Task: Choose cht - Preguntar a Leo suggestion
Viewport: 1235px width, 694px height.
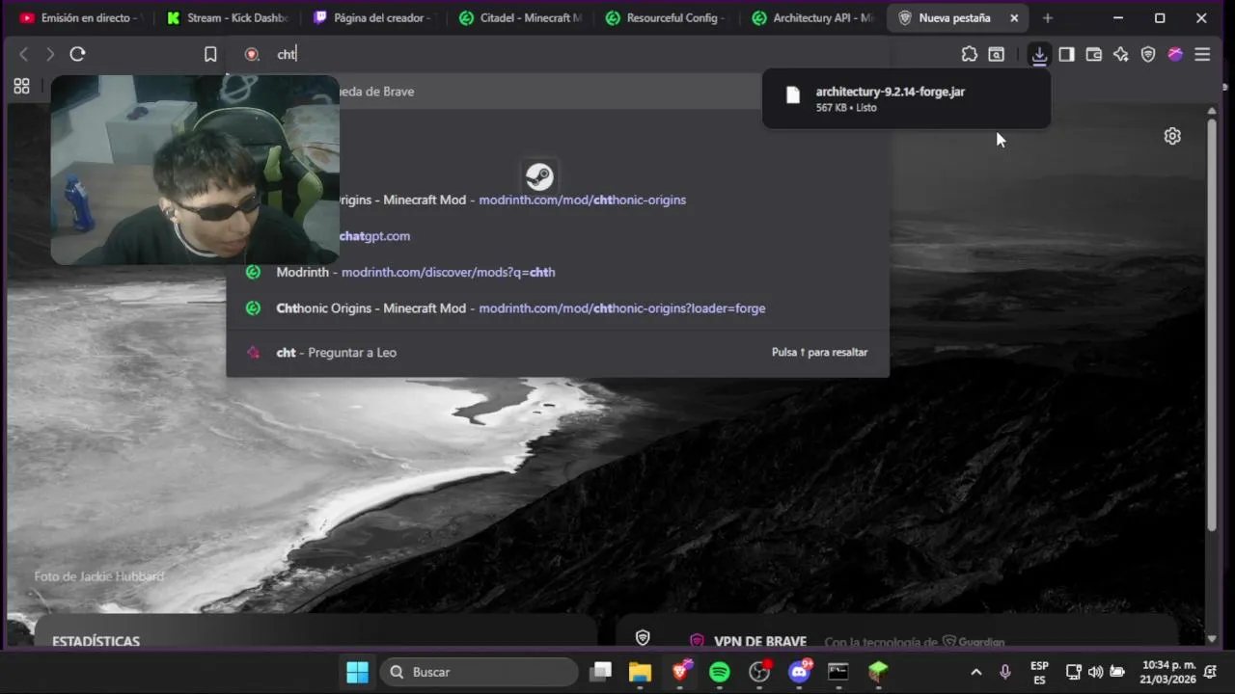Action: click(558, 352)
